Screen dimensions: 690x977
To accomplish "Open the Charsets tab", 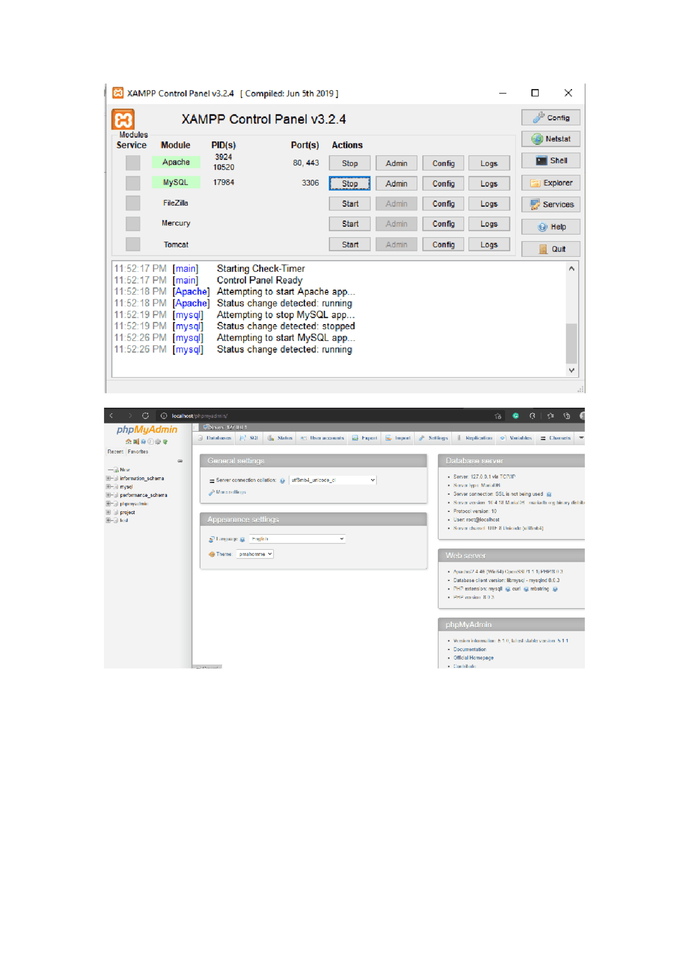I will [x=555, y=438].
